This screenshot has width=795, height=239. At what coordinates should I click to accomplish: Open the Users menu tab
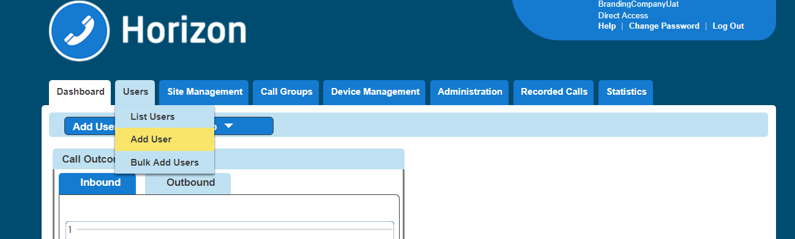[135, 92]
